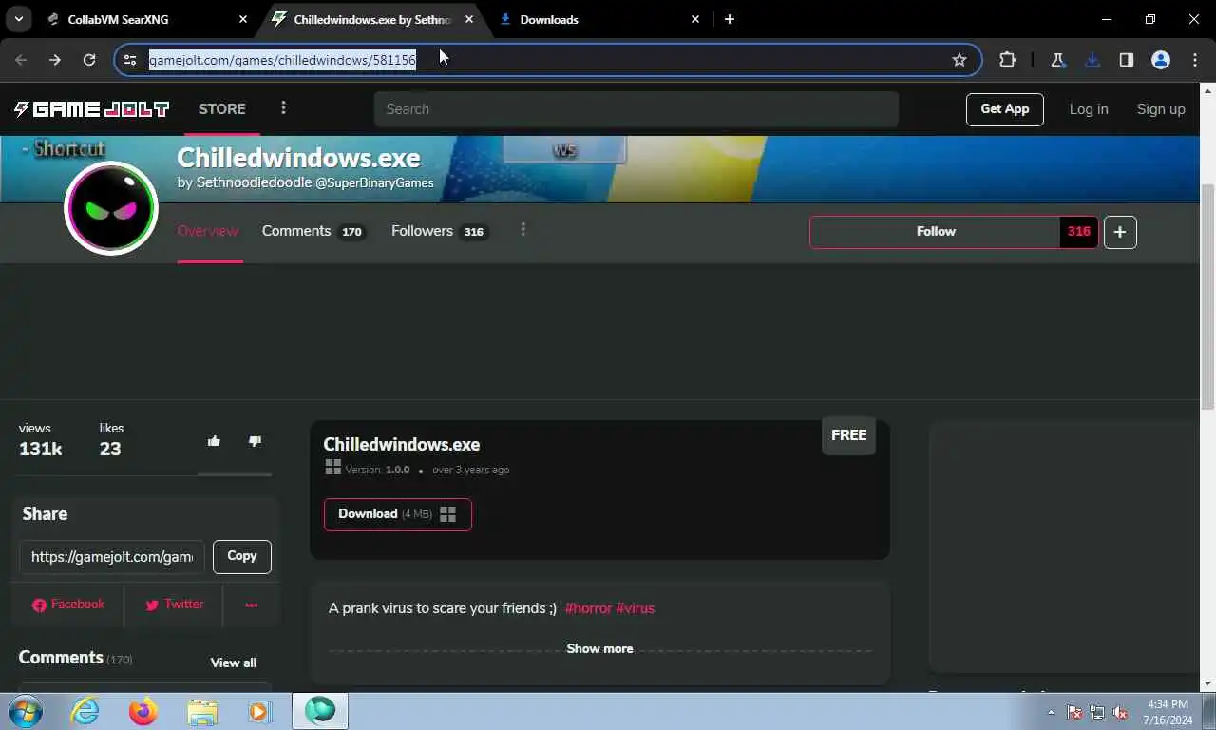Show hidden system tray icons

click(x=1051, y=712)
